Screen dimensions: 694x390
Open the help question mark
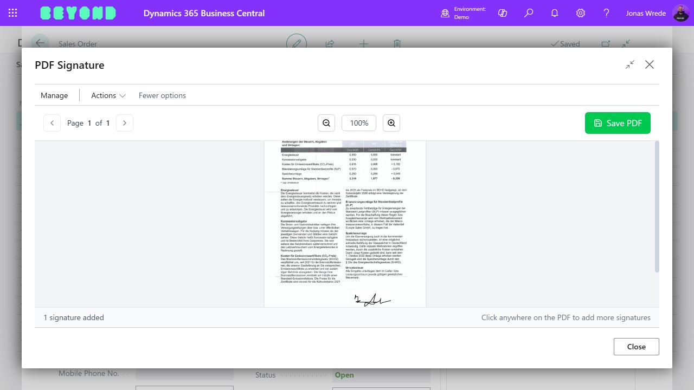click(607, 13)
